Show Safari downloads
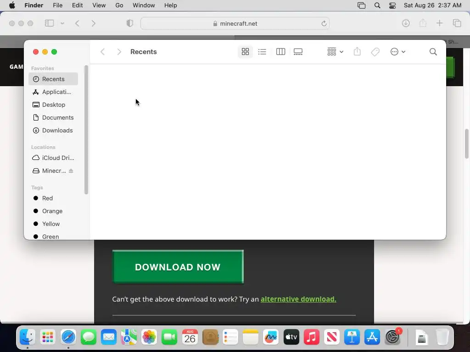Viewport: 470px width, 352px height. [x=406, y=23]
